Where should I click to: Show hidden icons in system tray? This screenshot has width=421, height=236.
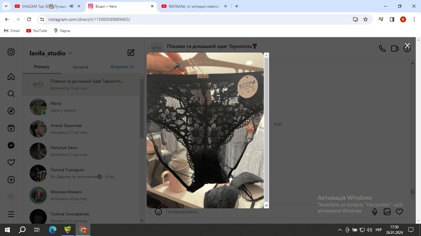click(340, 230)
